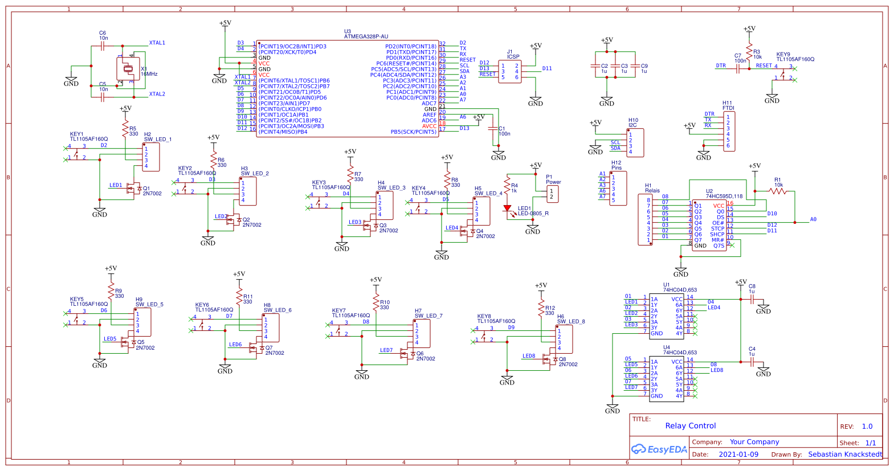894x471 pixels.
Task: Select the R4 1k resistor symbol
Action: point(507,185)
